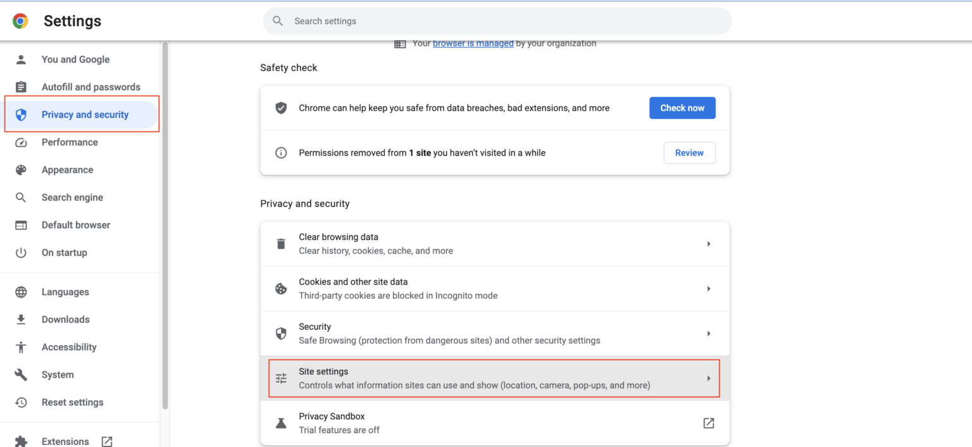Open the Languages section

(65, 292)
